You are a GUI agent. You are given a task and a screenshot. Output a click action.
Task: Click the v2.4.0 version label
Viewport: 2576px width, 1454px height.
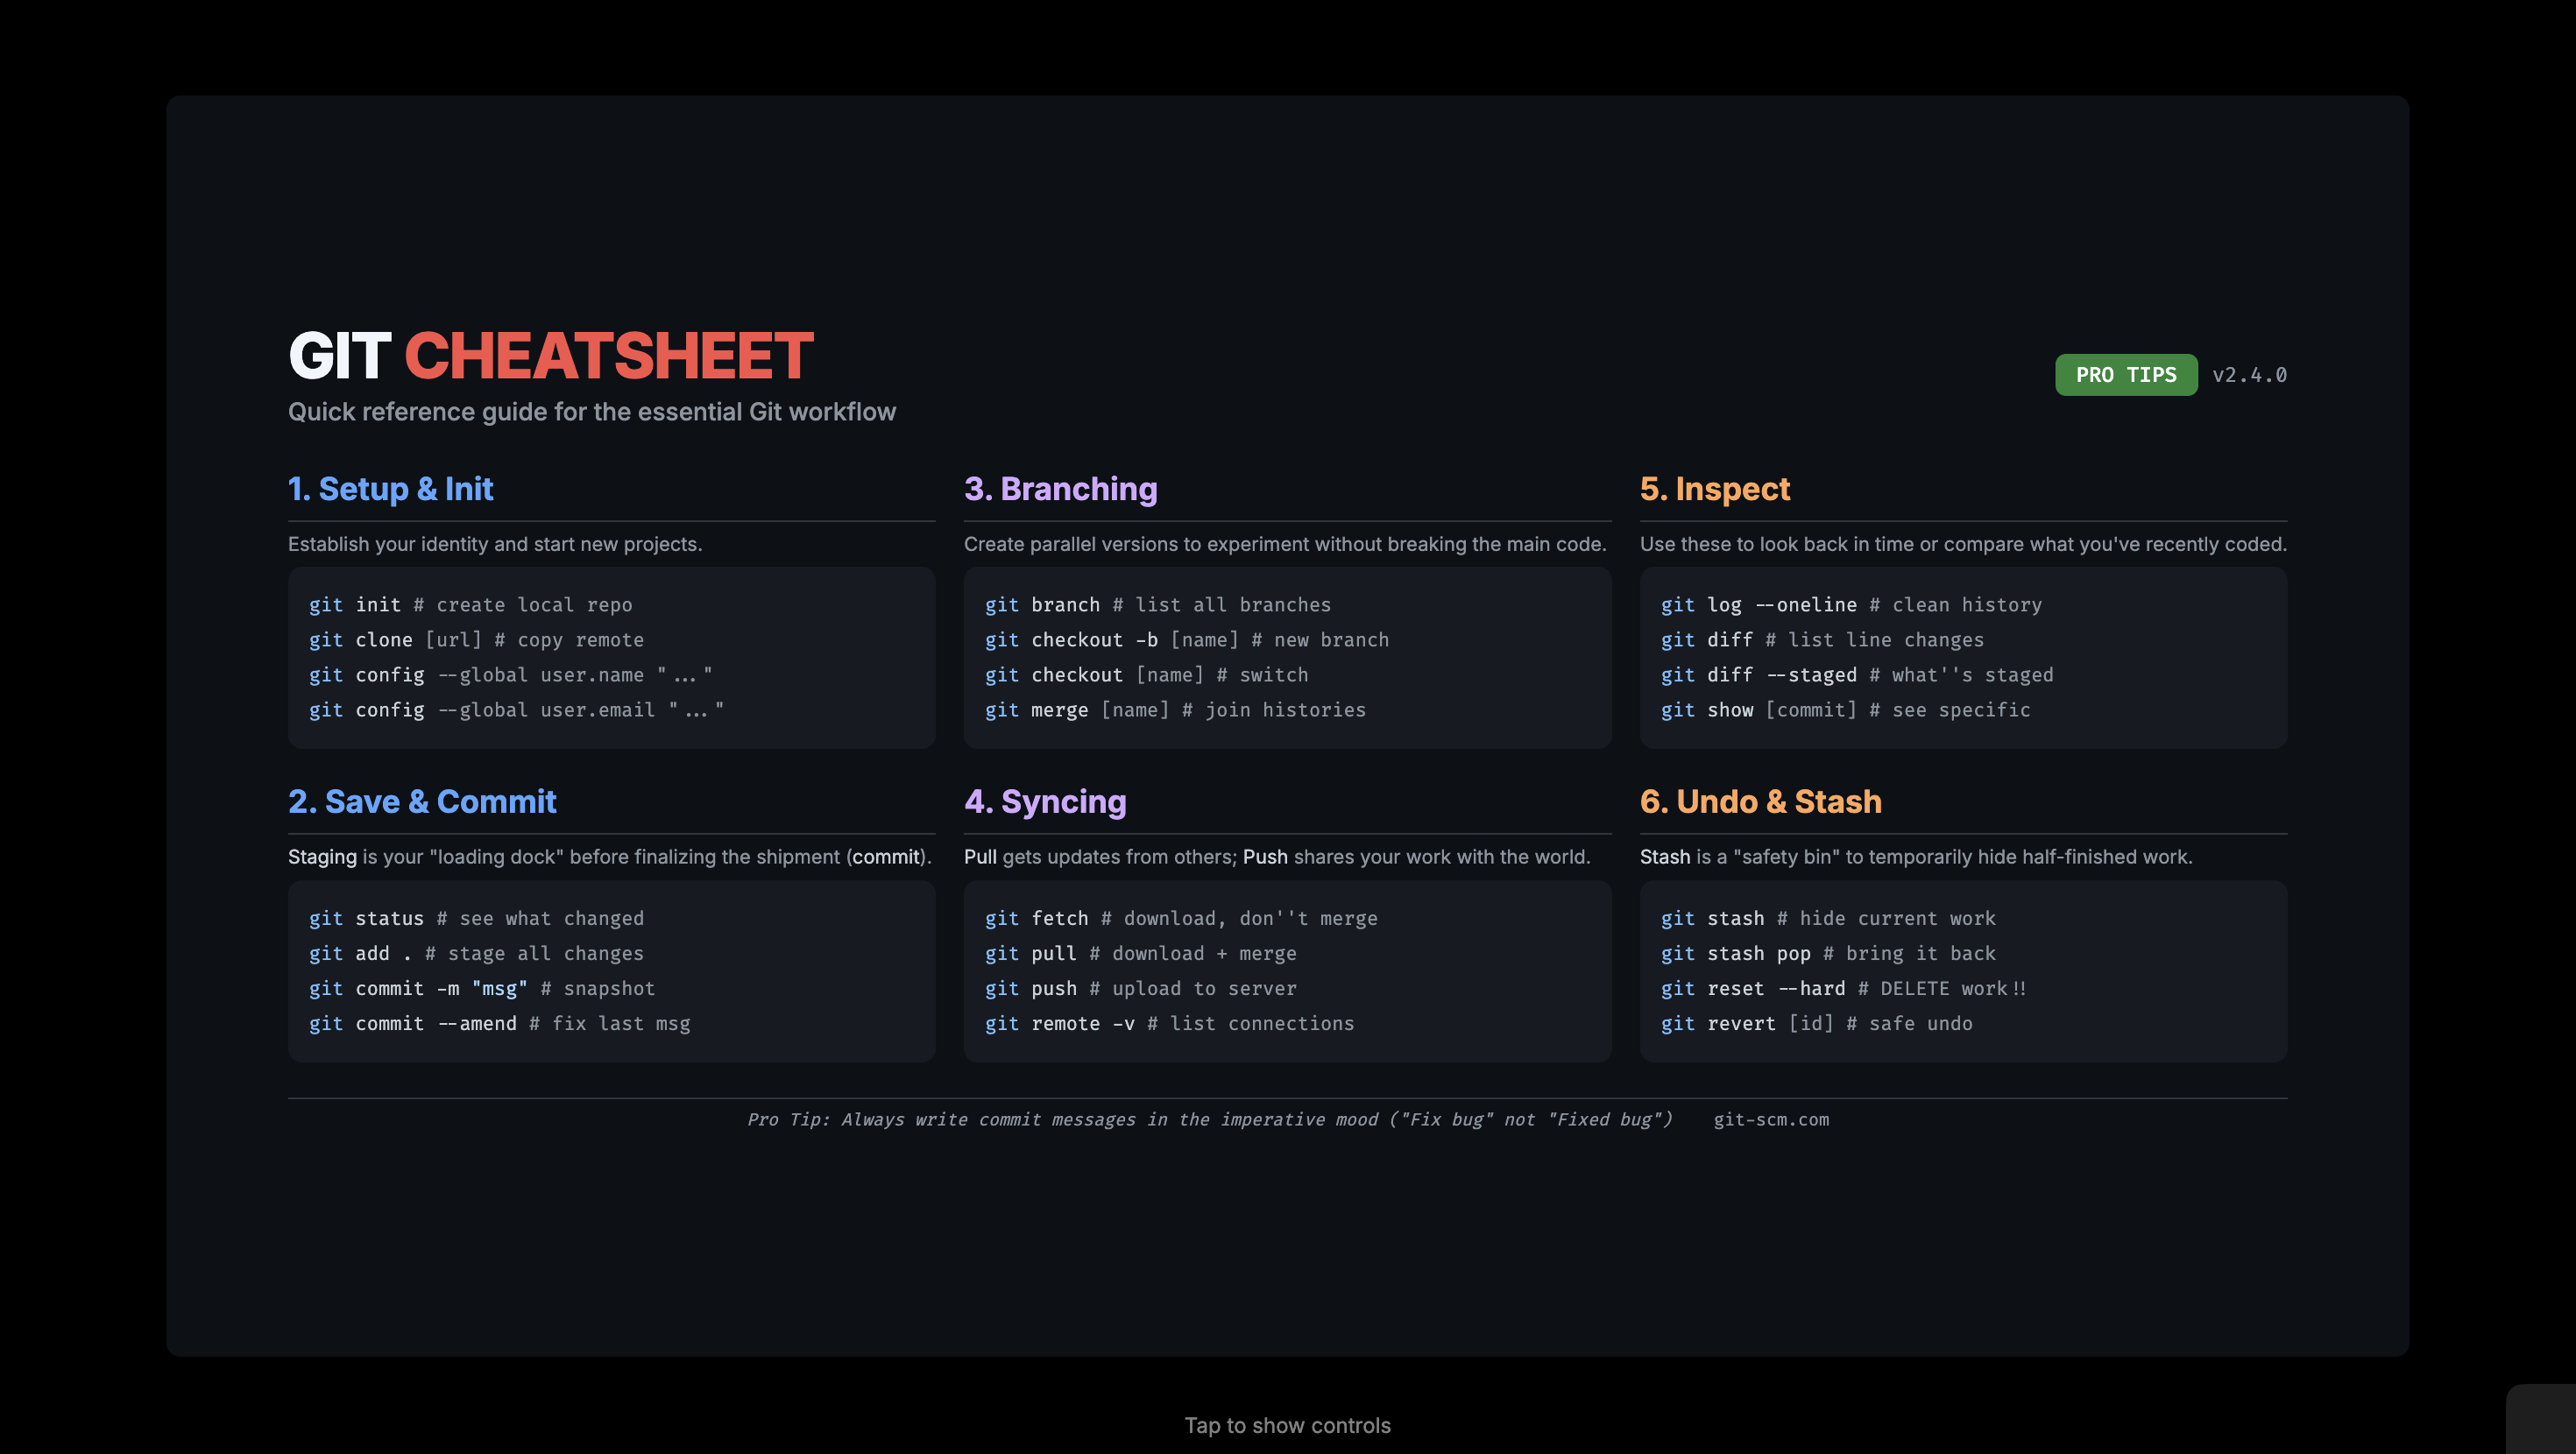2249,375
